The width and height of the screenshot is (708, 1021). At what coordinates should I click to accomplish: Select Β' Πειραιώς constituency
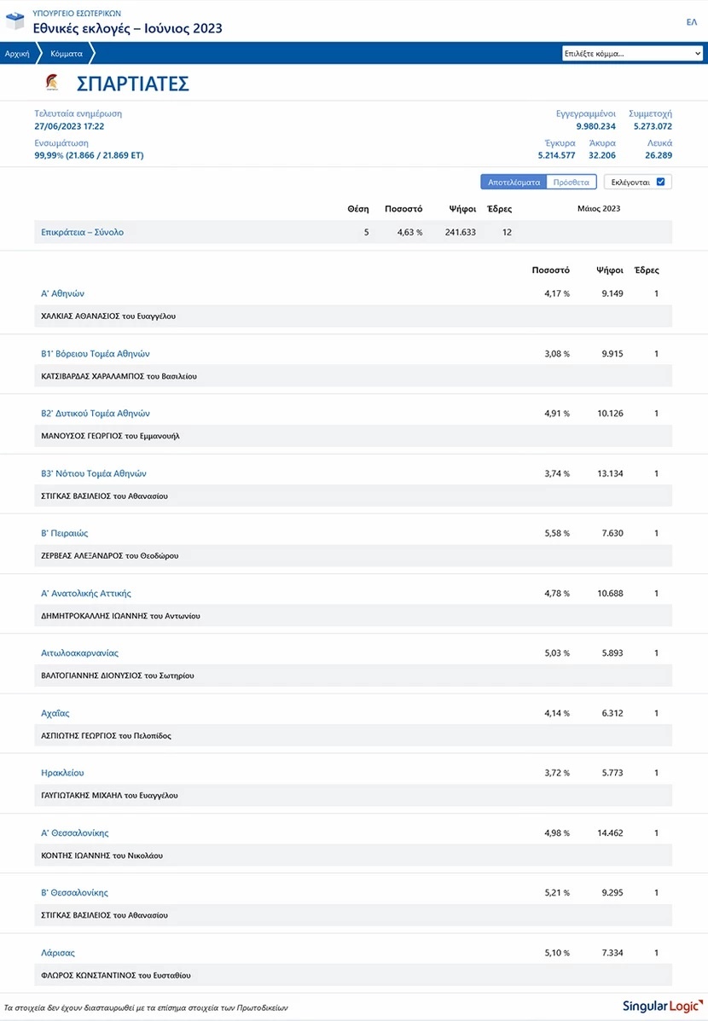(x=65, y=533)
